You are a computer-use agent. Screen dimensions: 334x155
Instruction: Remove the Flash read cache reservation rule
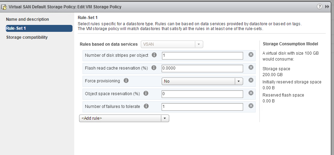point(251,67)
